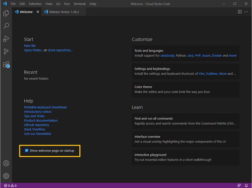Image resolution: width=252 pixels, height=188 pixels.
Task: Install Docker support link
Action: click(217, 56)
